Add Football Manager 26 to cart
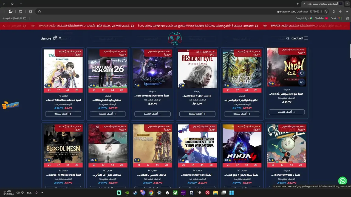 pyautogui.click(x=108, y=114)
